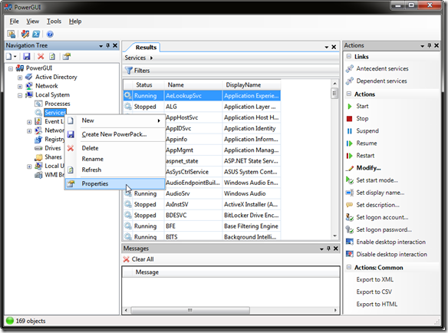Open the Help menu
The height and width of the screenshot is (333, 448).
75,21
